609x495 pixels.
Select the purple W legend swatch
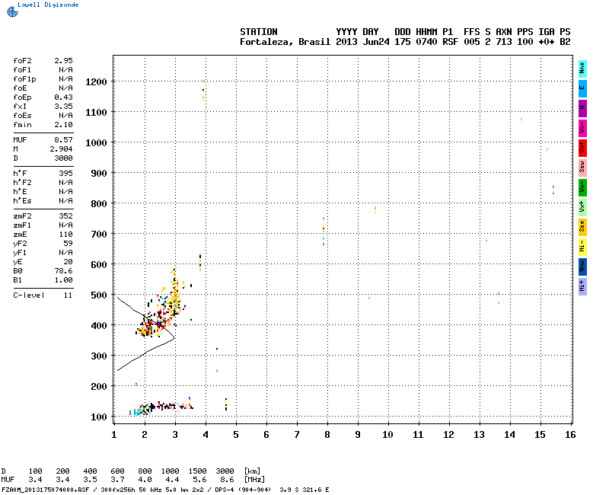(582, 108)
